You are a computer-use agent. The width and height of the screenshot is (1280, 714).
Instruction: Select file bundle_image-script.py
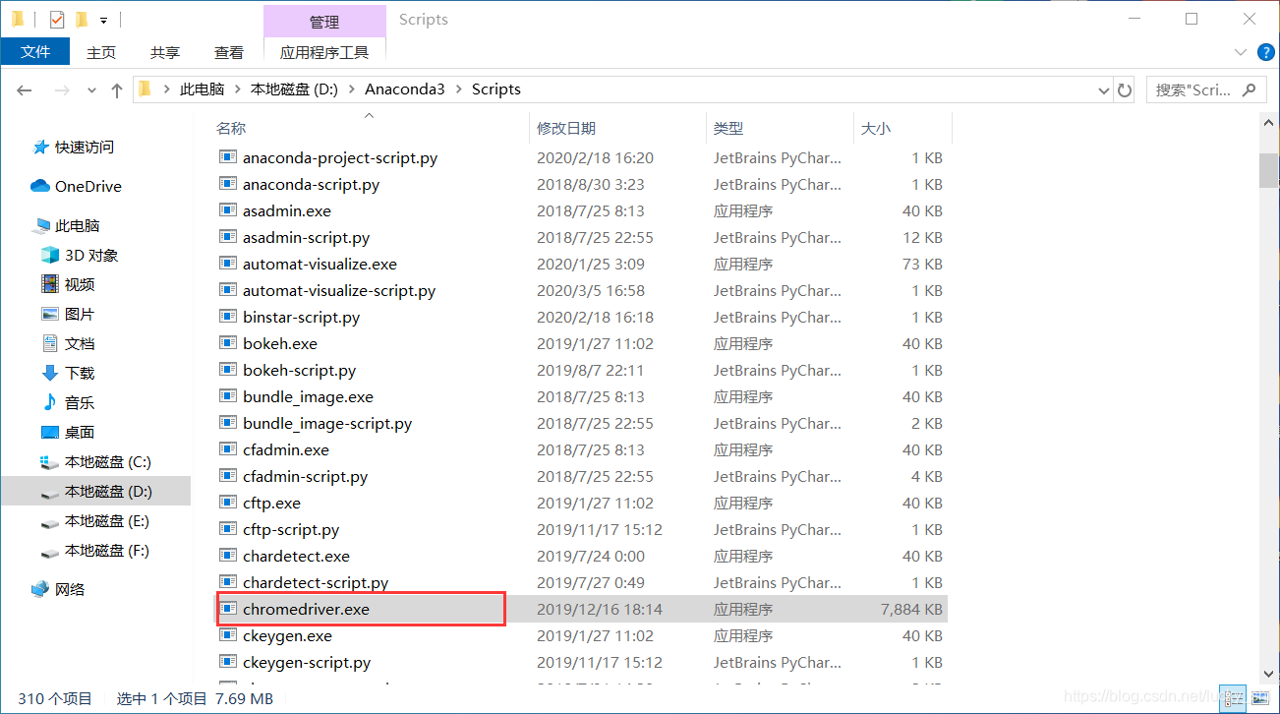(327, 423)
